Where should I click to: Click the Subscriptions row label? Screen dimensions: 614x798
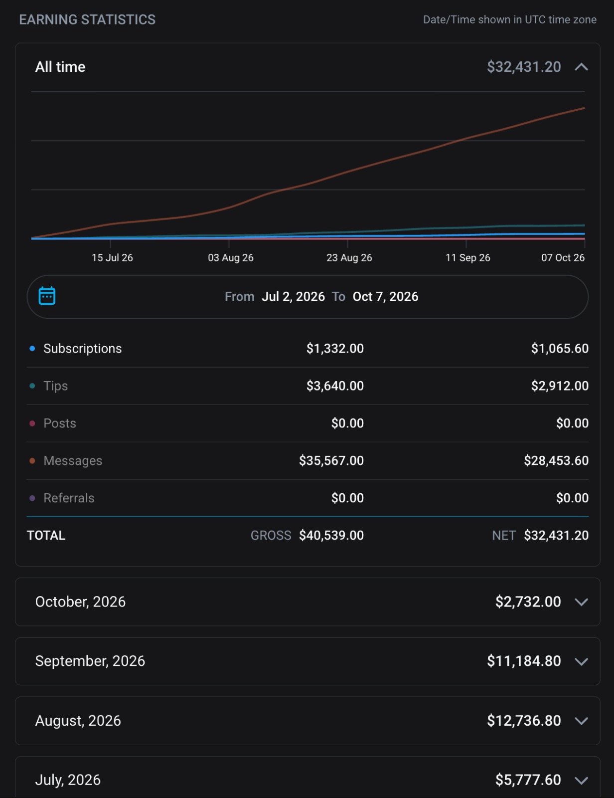(82, 349)
